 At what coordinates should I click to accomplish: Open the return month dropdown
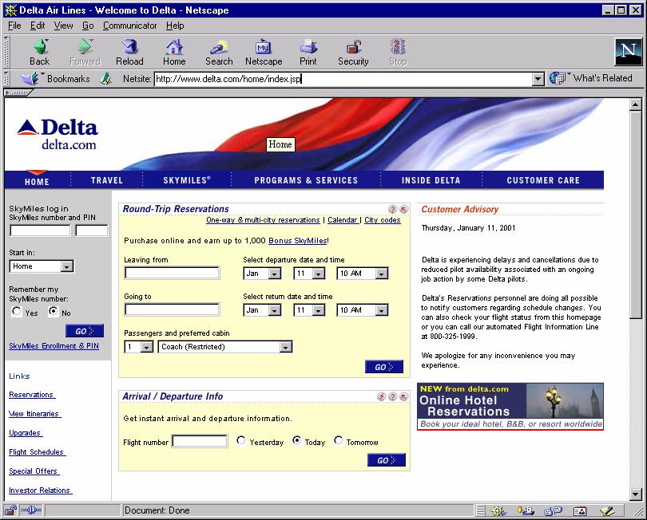click(x=262, y=310)
